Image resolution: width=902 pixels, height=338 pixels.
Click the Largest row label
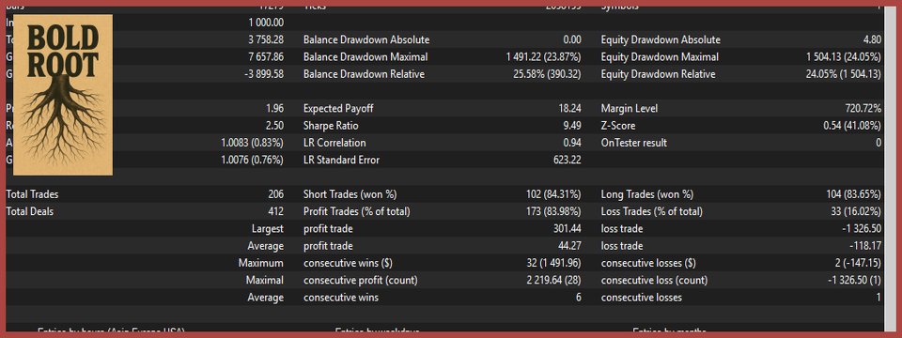point(268,229)
